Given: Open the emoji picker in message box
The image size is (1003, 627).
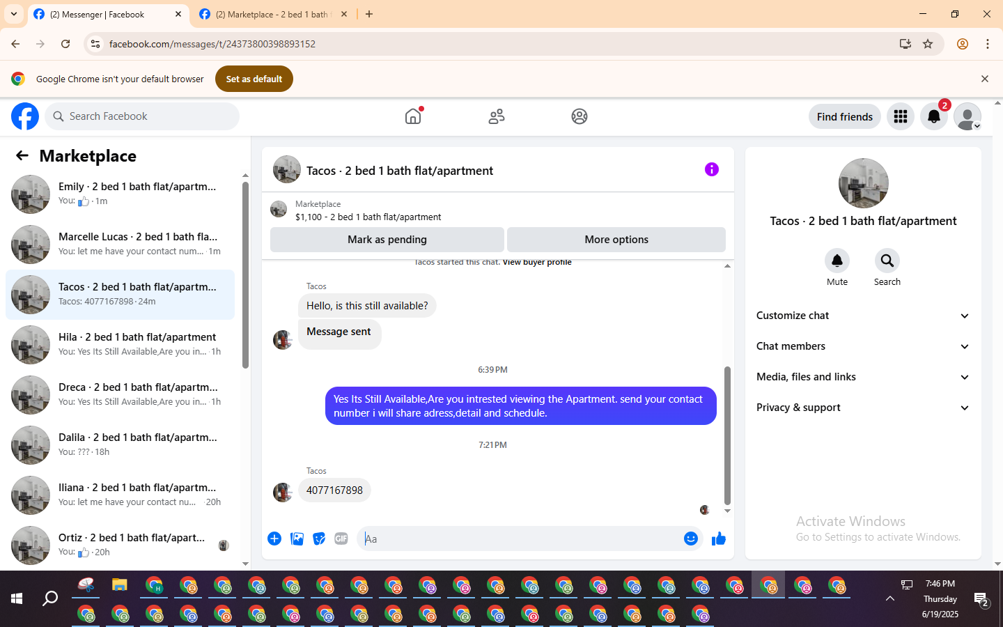Looking at the screenshot, I should click(691, 539).
